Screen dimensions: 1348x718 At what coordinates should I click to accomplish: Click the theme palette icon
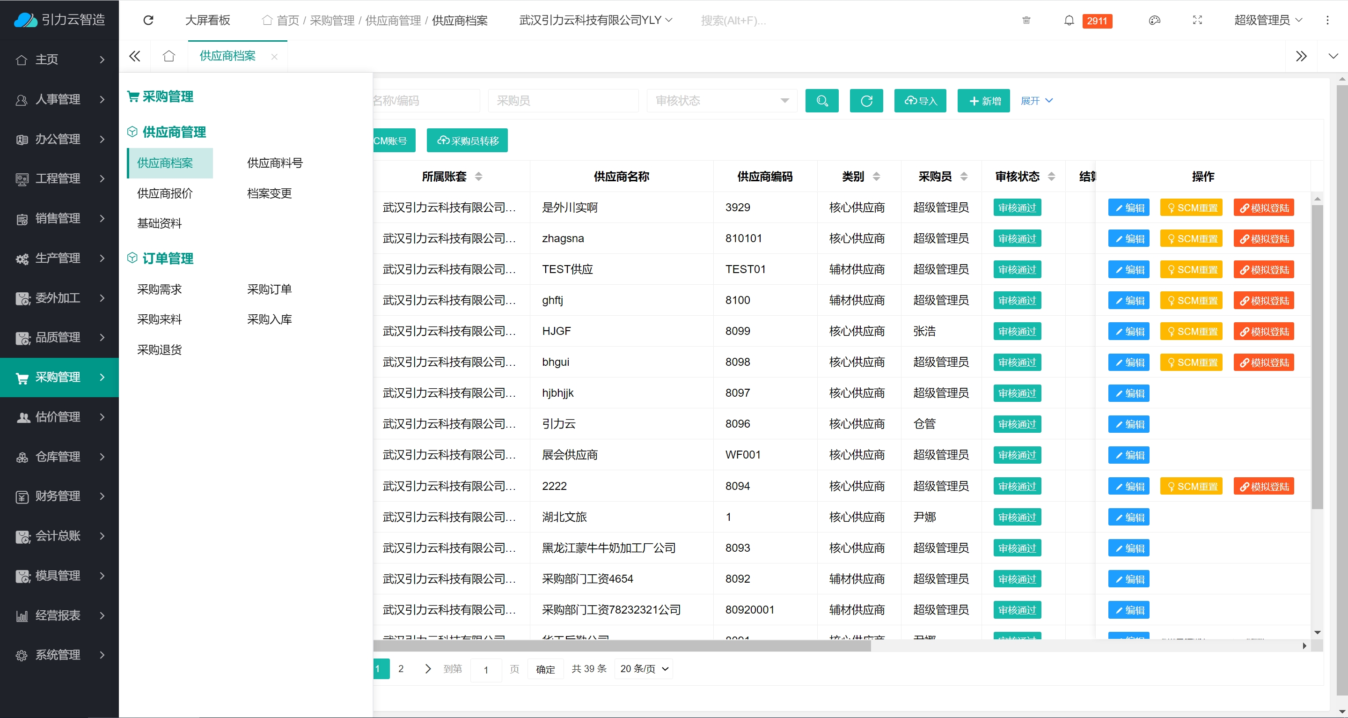(1154, 21)
